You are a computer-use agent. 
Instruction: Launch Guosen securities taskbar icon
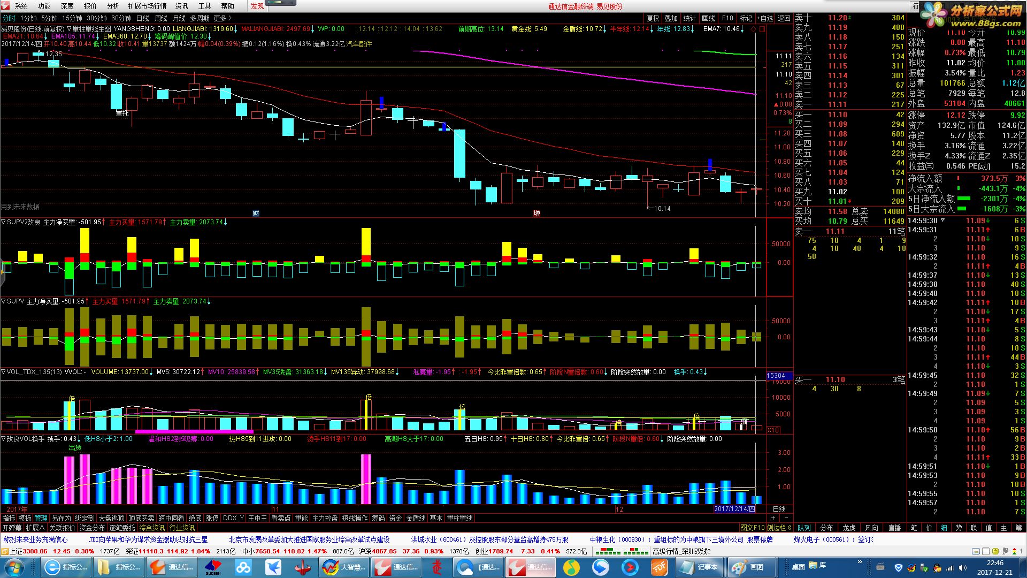tap(213, 567)
